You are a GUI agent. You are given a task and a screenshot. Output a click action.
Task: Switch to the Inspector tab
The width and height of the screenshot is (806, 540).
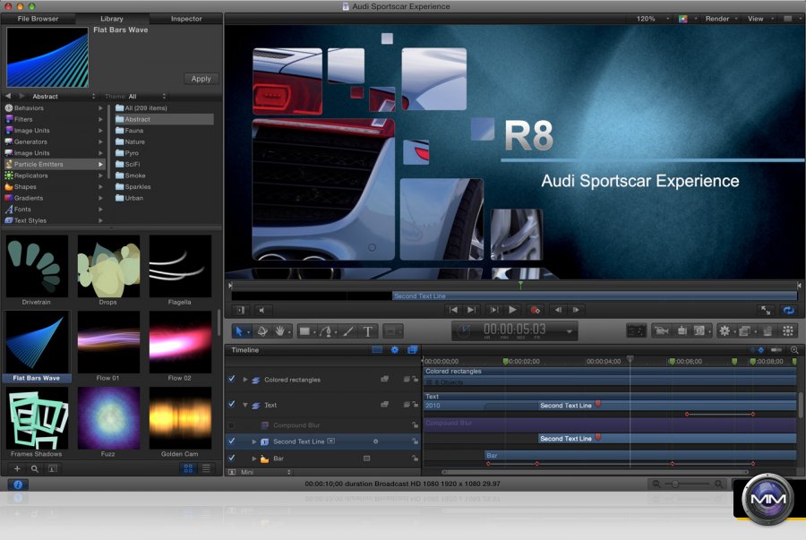tap(186, 19)
